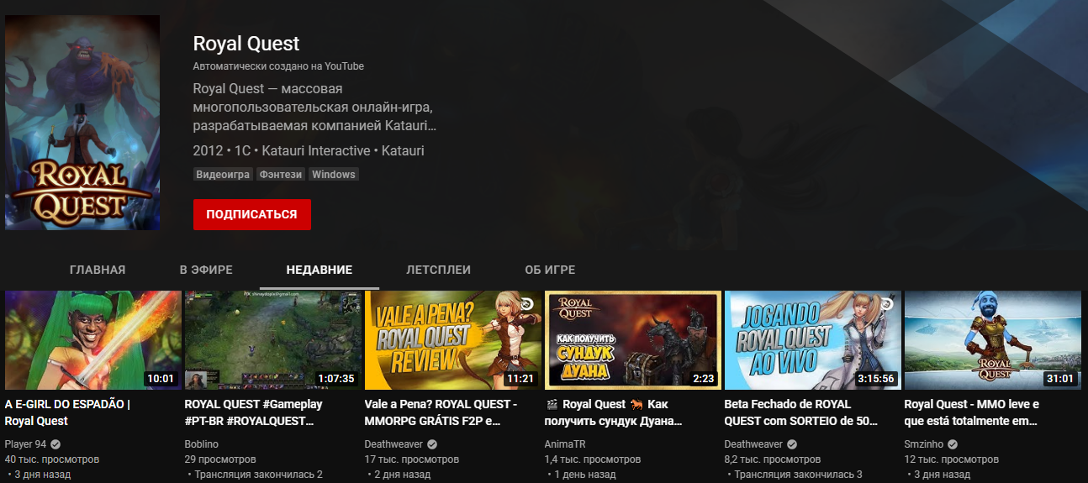Go to the ОБ ИГРЕ tab
1088x483 pixels.
(x=550, y=270)
